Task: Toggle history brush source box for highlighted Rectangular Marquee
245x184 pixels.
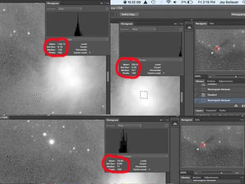Action: [x=198, y=101]
